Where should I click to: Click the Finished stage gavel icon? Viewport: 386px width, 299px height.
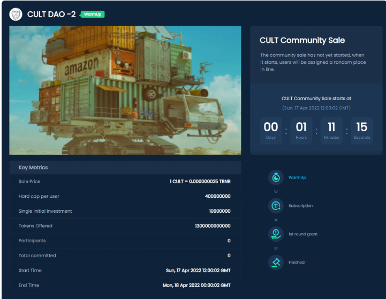[276, 263]
